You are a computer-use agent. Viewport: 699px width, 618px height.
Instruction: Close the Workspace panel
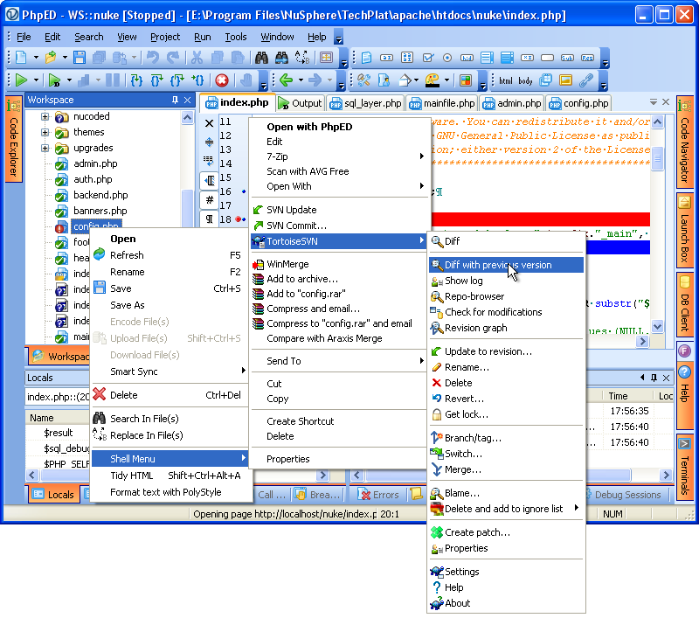(188, 100)
